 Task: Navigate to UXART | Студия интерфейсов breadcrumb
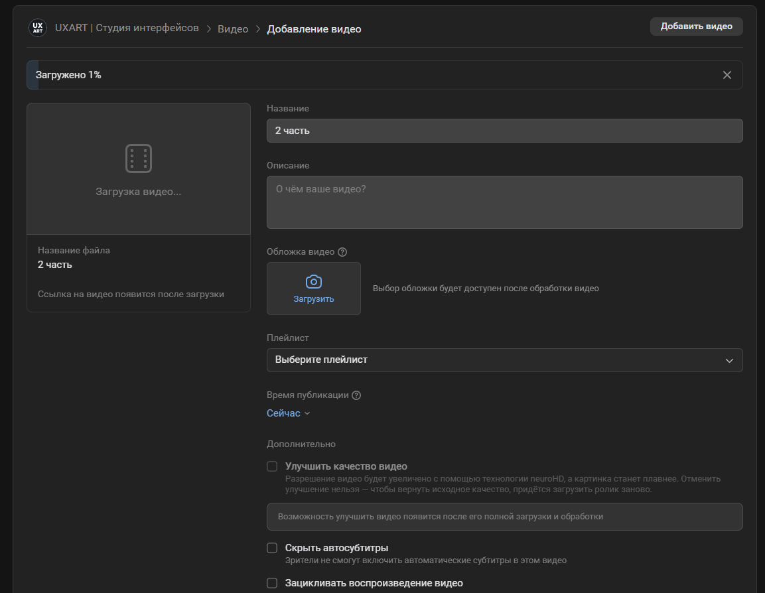point(127,28)
